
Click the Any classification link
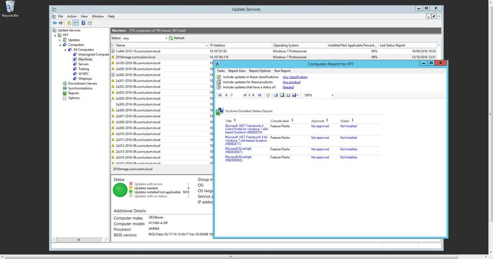[295, 77]
